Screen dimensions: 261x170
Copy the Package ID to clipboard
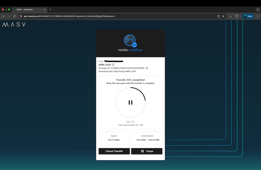coord(147,68)
